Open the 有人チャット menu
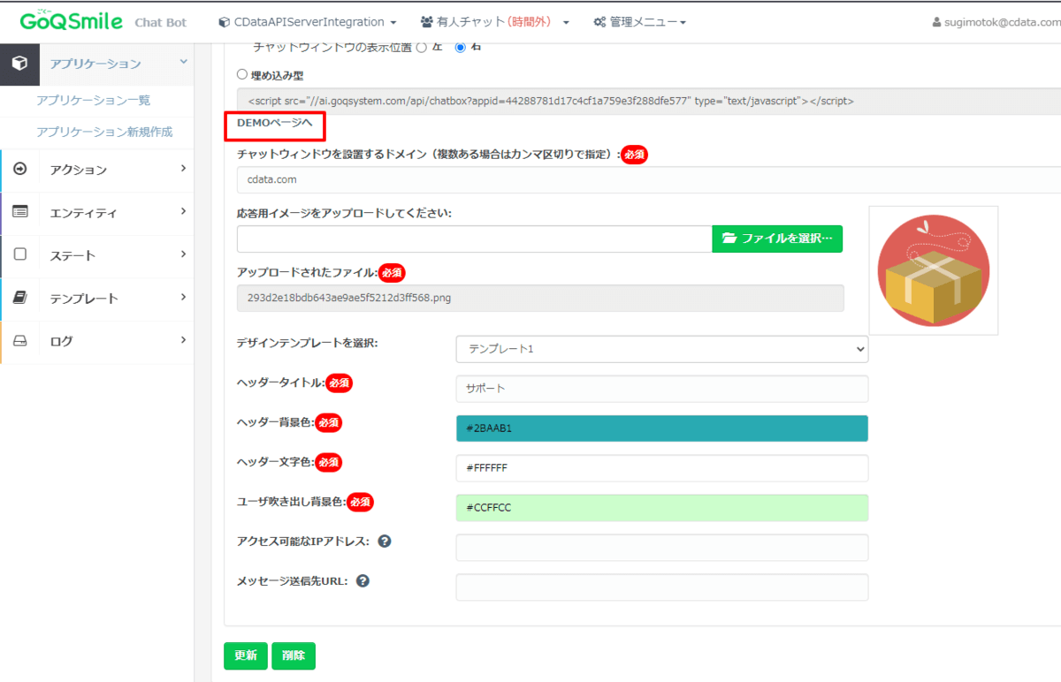Viewport: 1061px width, 682px height. pyautogui.click(x=495, y=22)
